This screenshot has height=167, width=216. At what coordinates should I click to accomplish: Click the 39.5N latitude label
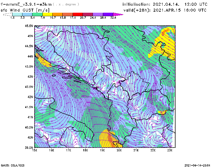coord(29,148)
